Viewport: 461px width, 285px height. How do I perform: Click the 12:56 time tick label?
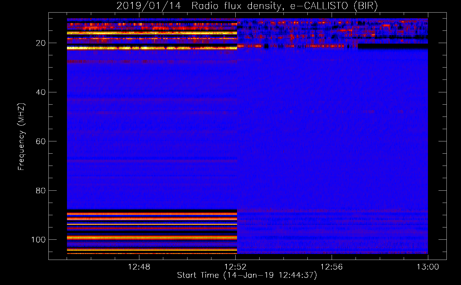(x=332, y=267)
